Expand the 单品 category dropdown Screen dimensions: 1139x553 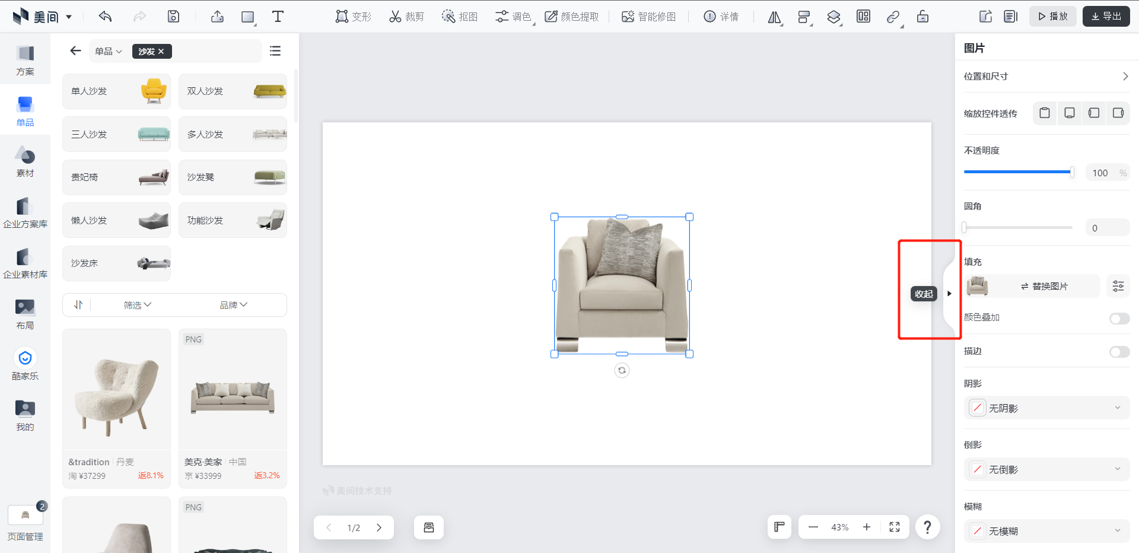[109, 52]
